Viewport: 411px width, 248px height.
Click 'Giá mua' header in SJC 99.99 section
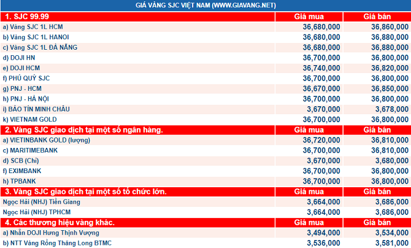click(309, 17)
